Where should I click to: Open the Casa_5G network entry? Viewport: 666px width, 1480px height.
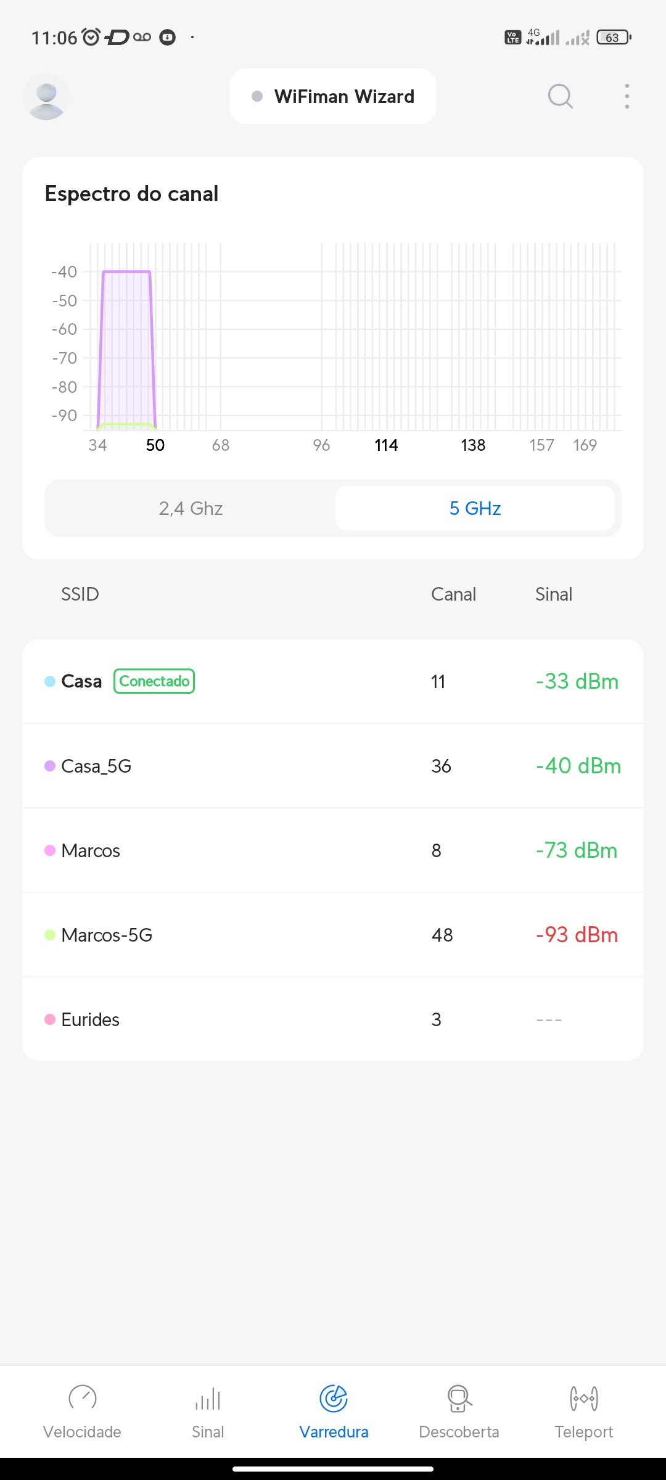[x=333, y=766]
